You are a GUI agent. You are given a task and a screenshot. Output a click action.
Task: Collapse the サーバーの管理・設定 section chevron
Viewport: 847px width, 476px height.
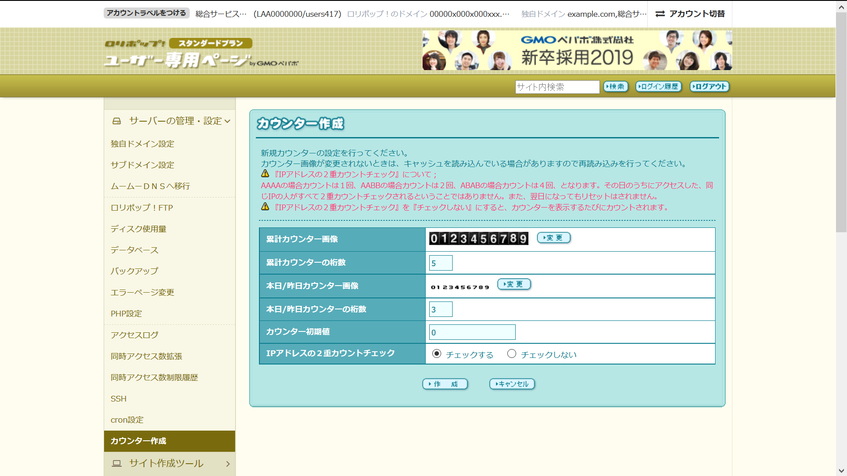pyautogui.click(x=228, y=121)
